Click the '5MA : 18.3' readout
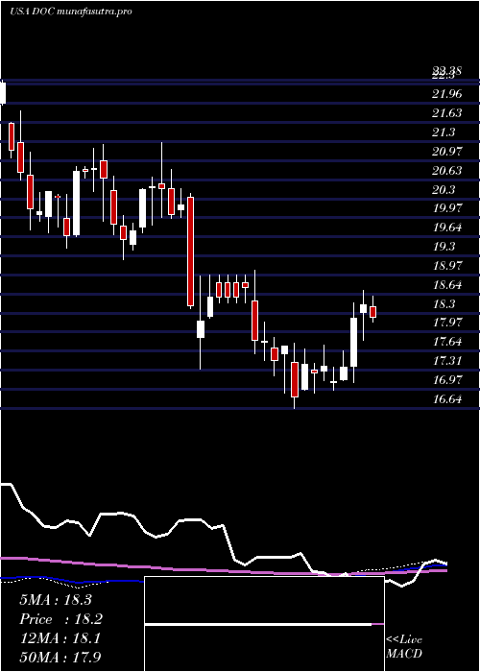This screenshot has width=480, height=672. (56, 600)
